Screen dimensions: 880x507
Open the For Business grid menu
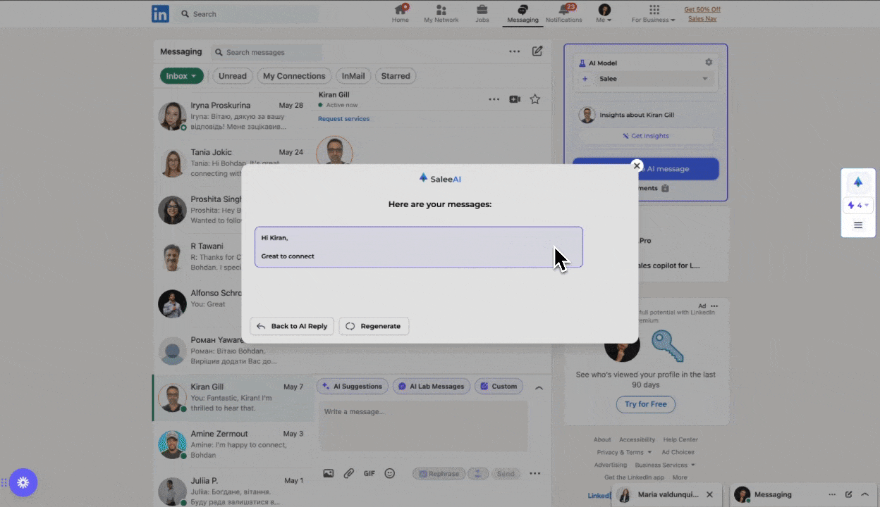[x=654, y=13]
